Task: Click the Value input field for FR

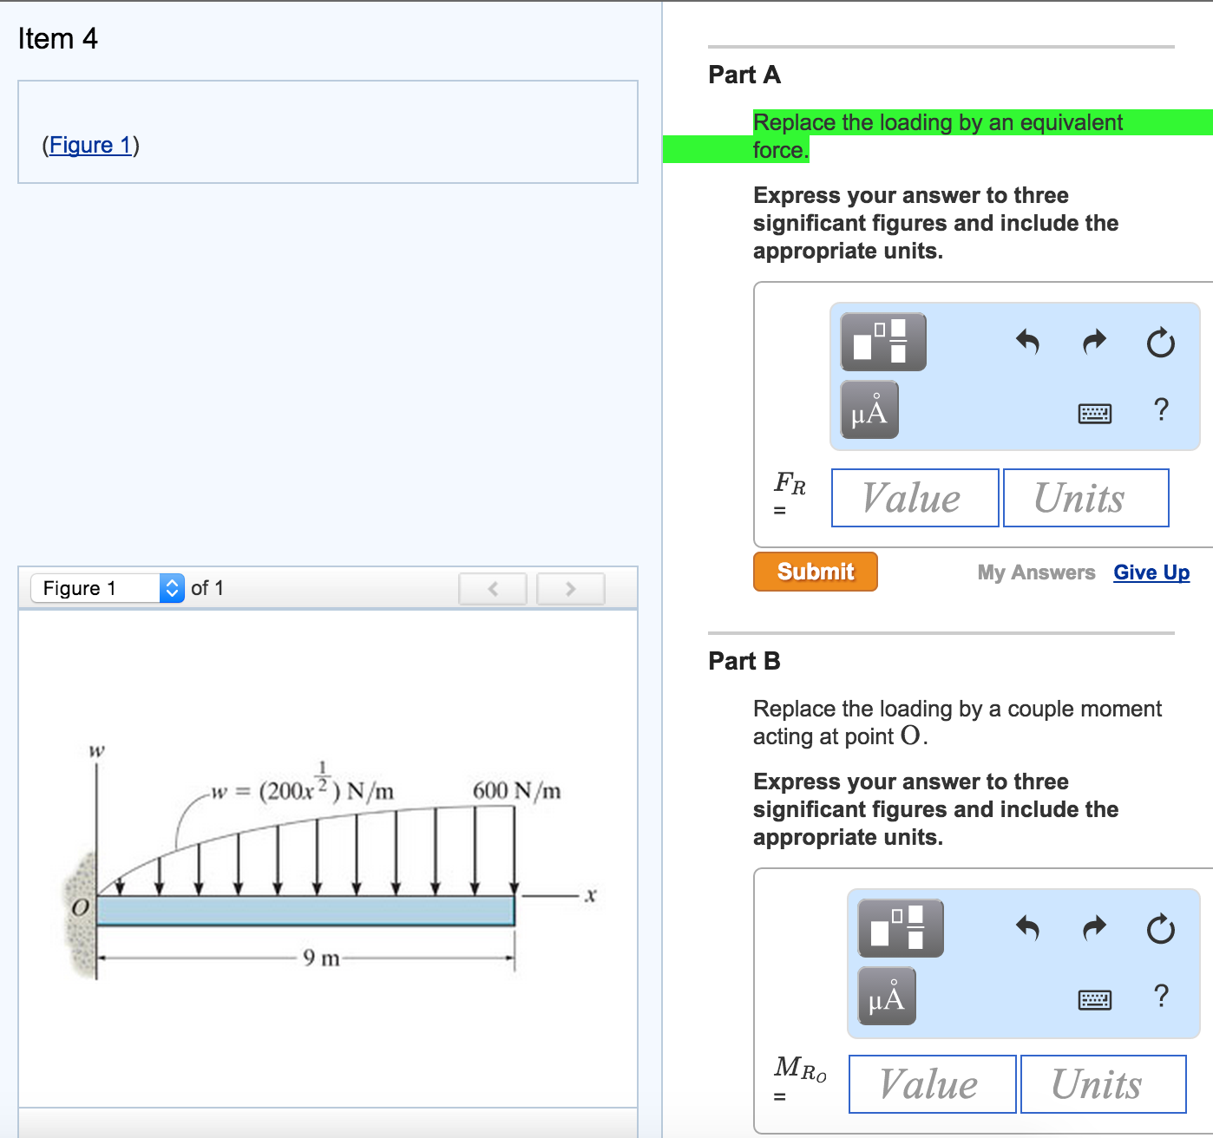Action: (914, 497)
